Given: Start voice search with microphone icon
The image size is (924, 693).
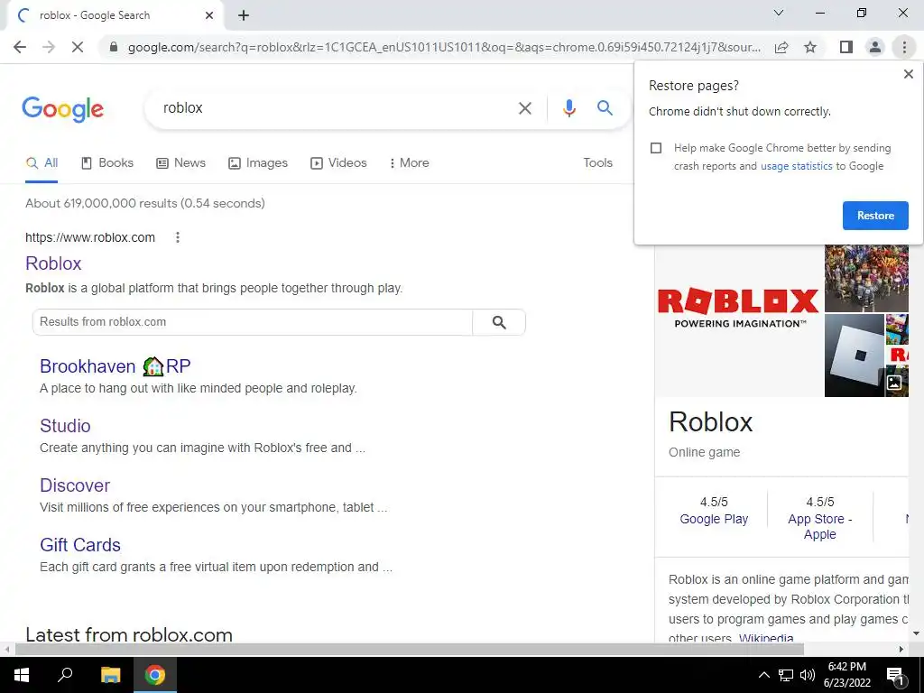Looking at the screenshot, I should [568, 108].
